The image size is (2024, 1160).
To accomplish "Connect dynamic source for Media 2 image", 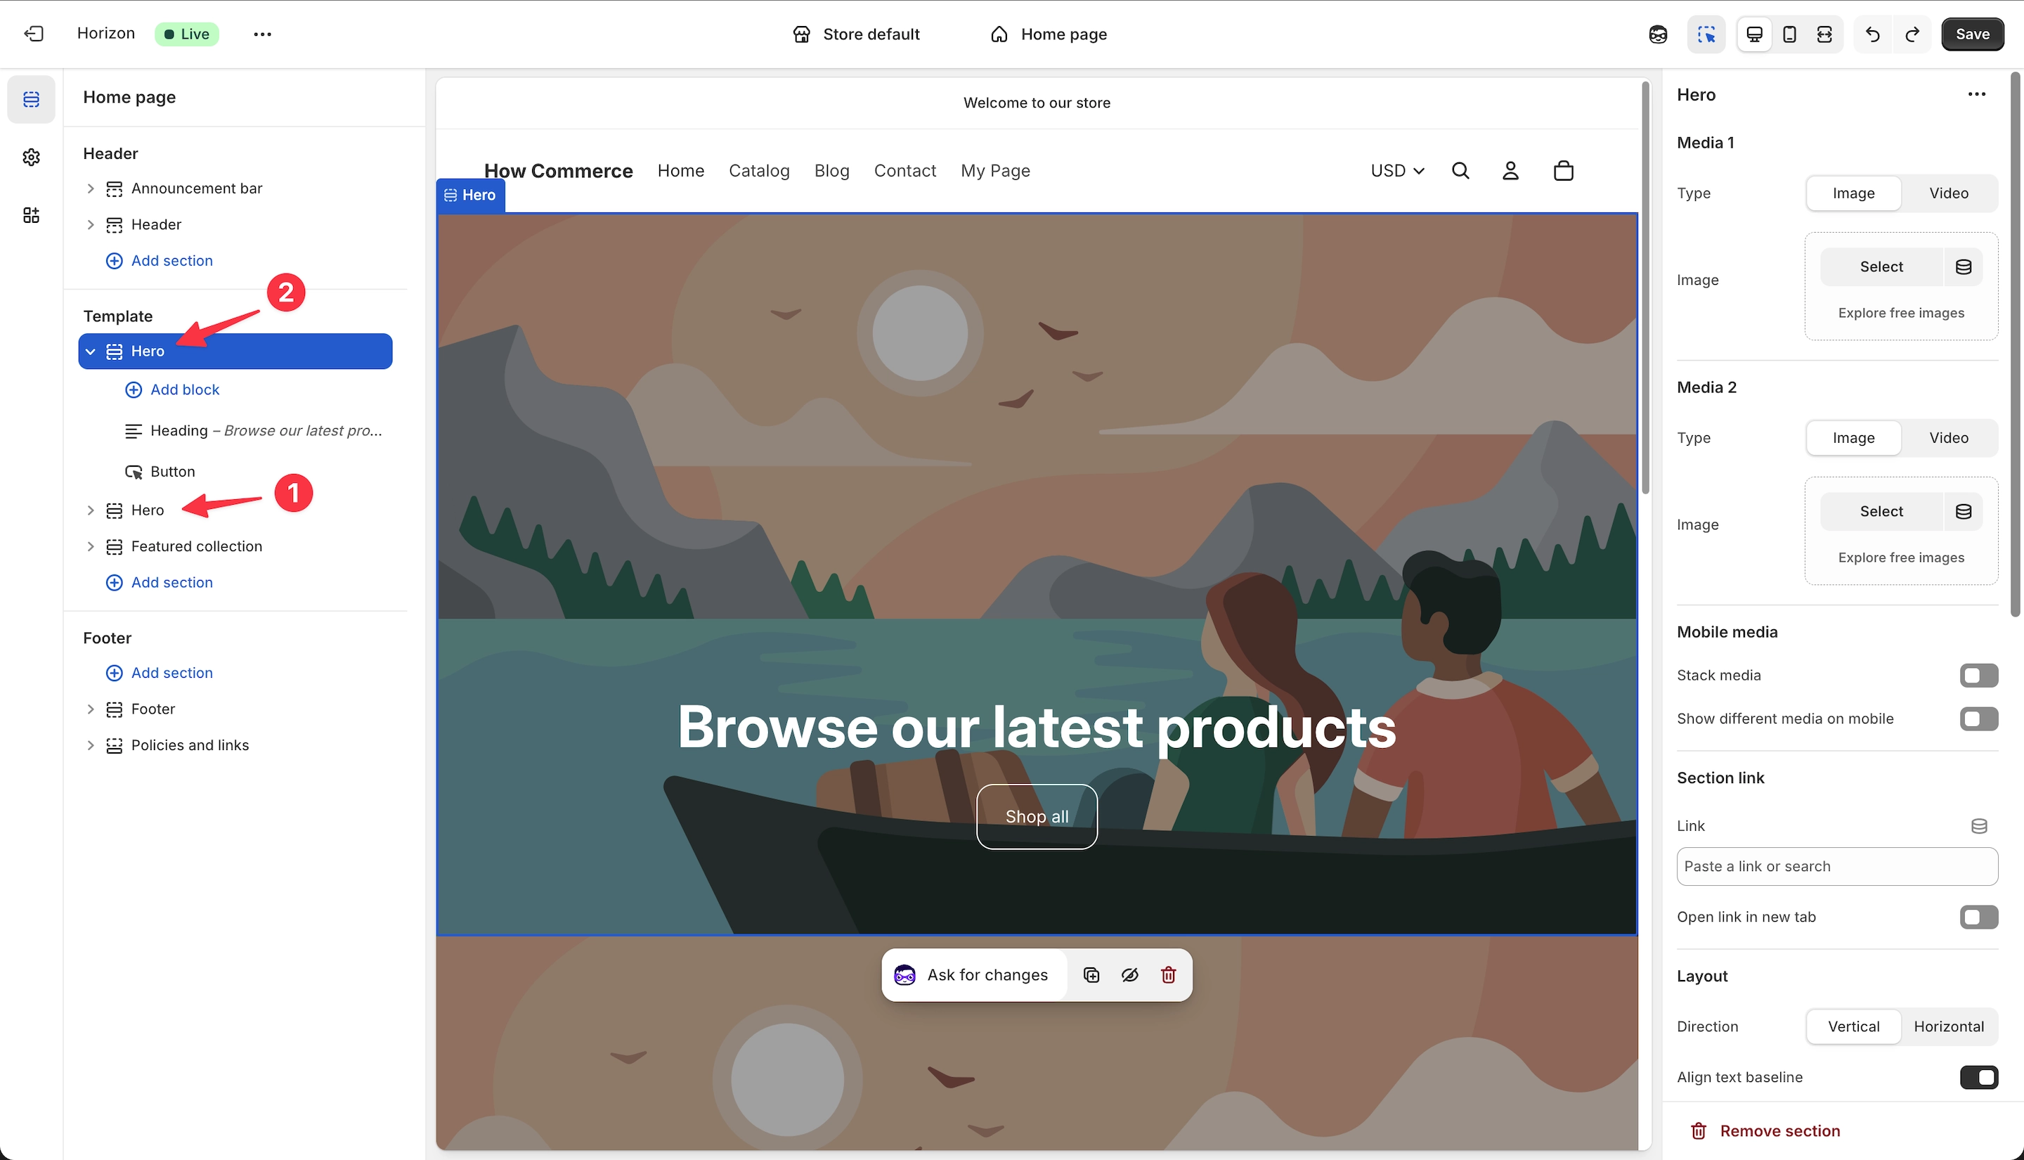I will (1964, 512).
